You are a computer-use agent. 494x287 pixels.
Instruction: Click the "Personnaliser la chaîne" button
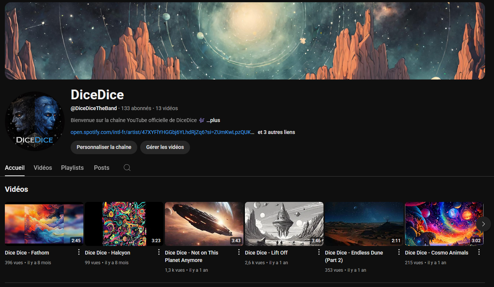pyautogui.click(x=104, y=147)
